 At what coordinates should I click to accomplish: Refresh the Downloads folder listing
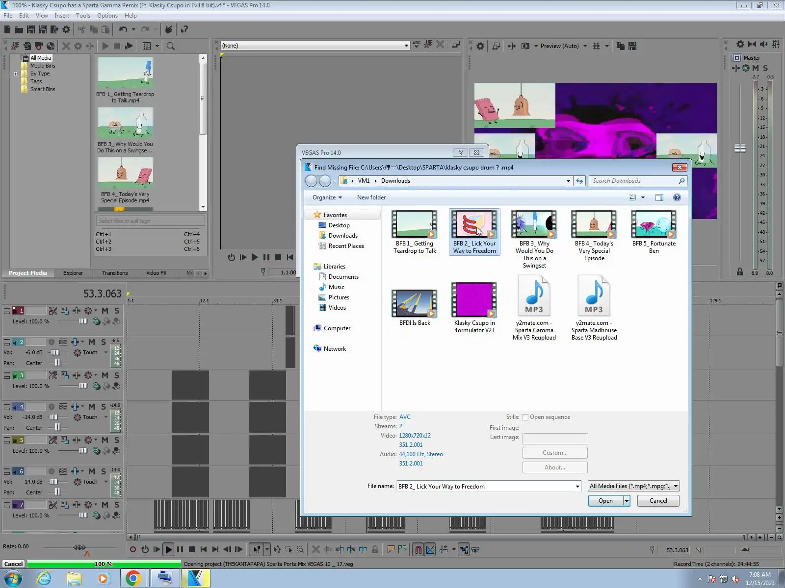point(579,181)
